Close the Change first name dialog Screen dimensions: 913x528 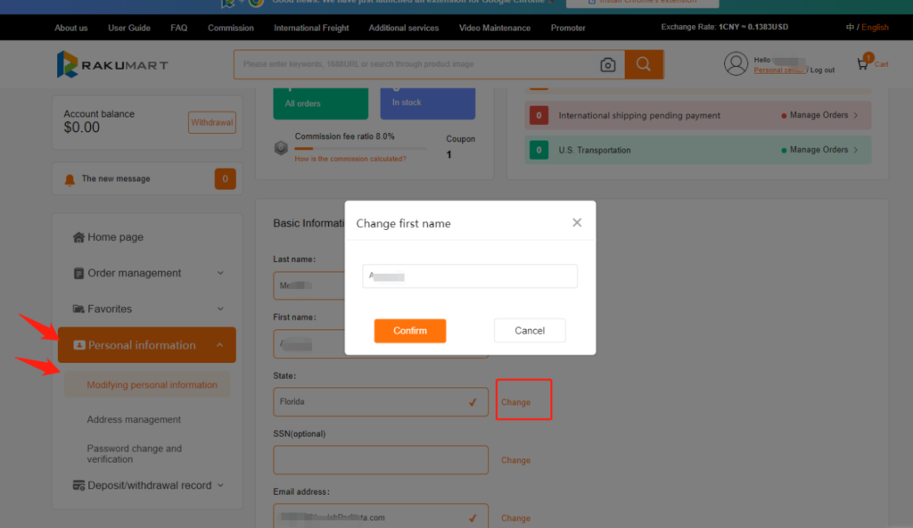click(577, 223)
